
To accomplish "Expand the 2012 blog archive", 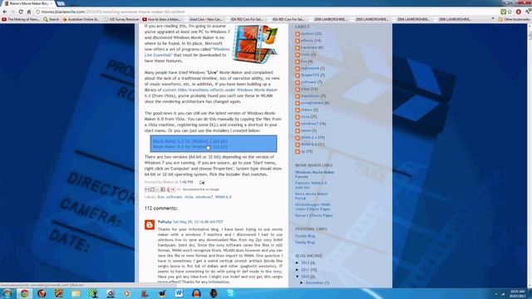I will click(x=298, y=262).
